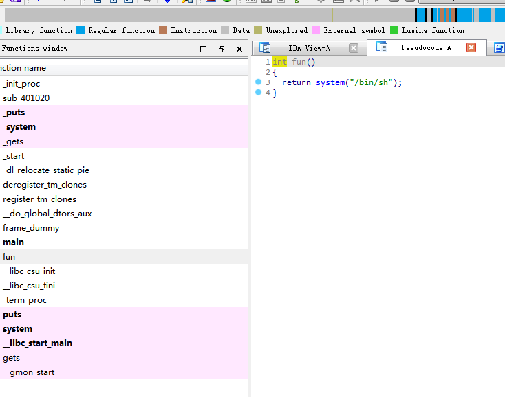
Task: Select external system row without underscore
Action: pyautogui.click(x=124, y=329)
